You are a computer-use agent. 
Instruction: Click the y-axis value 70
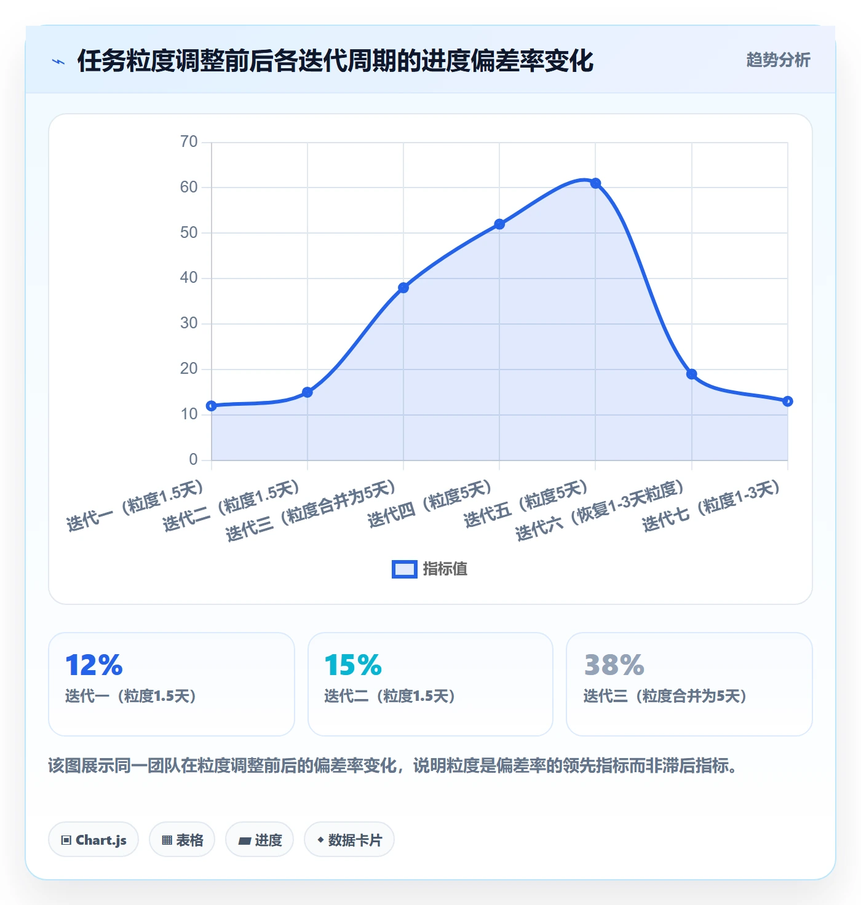point(189,142)
